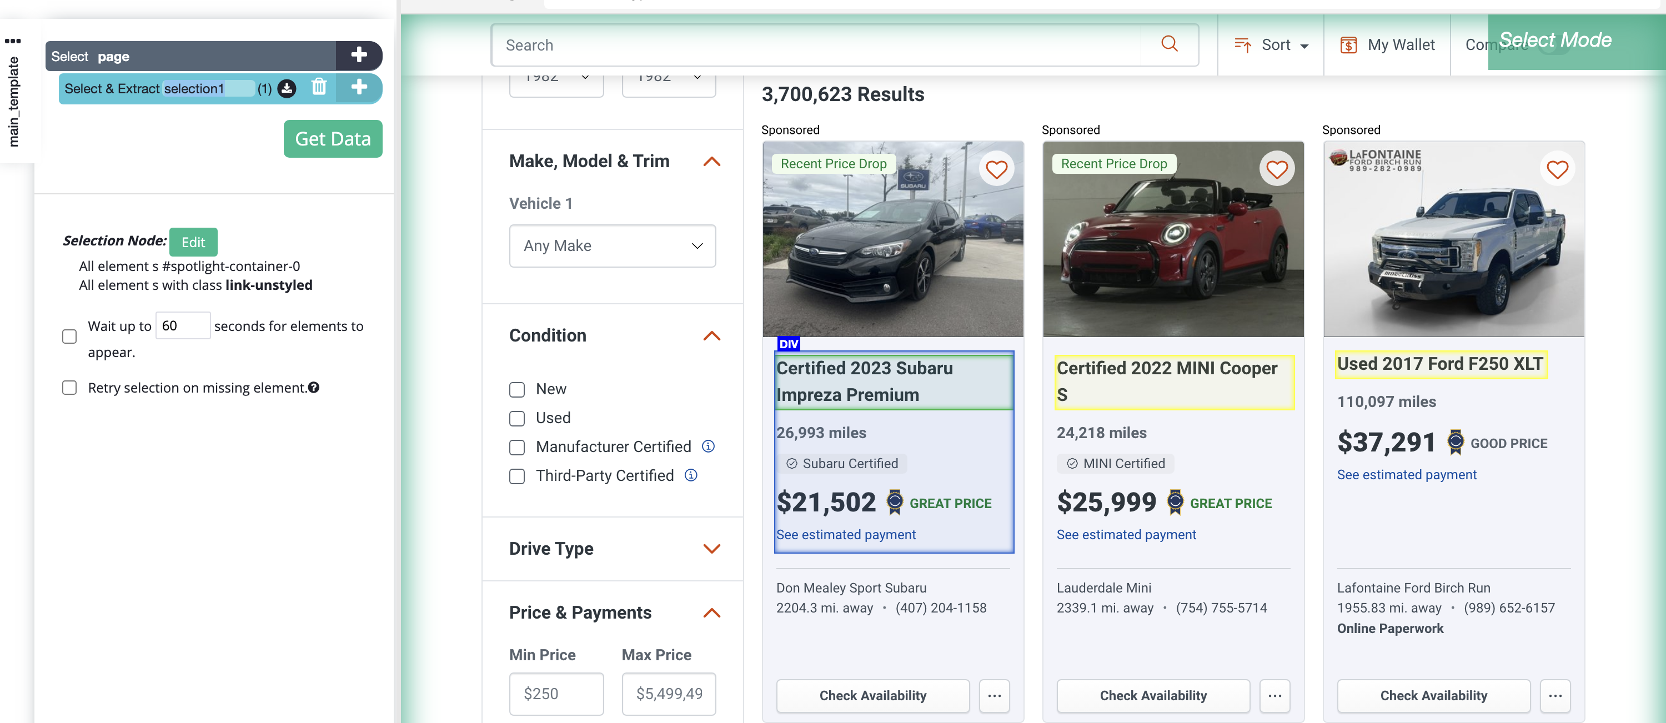Expand the Drive Type section
Image resolution: width=1666 pixels, height=723 pixels.
click(x=711, y=549)
